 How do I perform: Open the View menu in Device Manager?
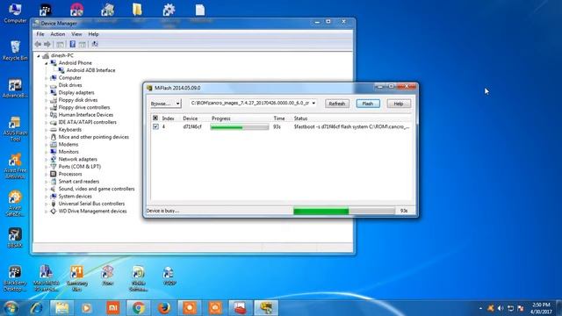coord(76,34)
